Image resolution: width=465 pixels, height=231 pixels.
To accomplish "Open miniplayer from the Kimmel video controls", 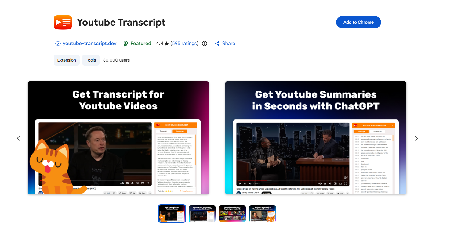I will click(x=335, y=183).
